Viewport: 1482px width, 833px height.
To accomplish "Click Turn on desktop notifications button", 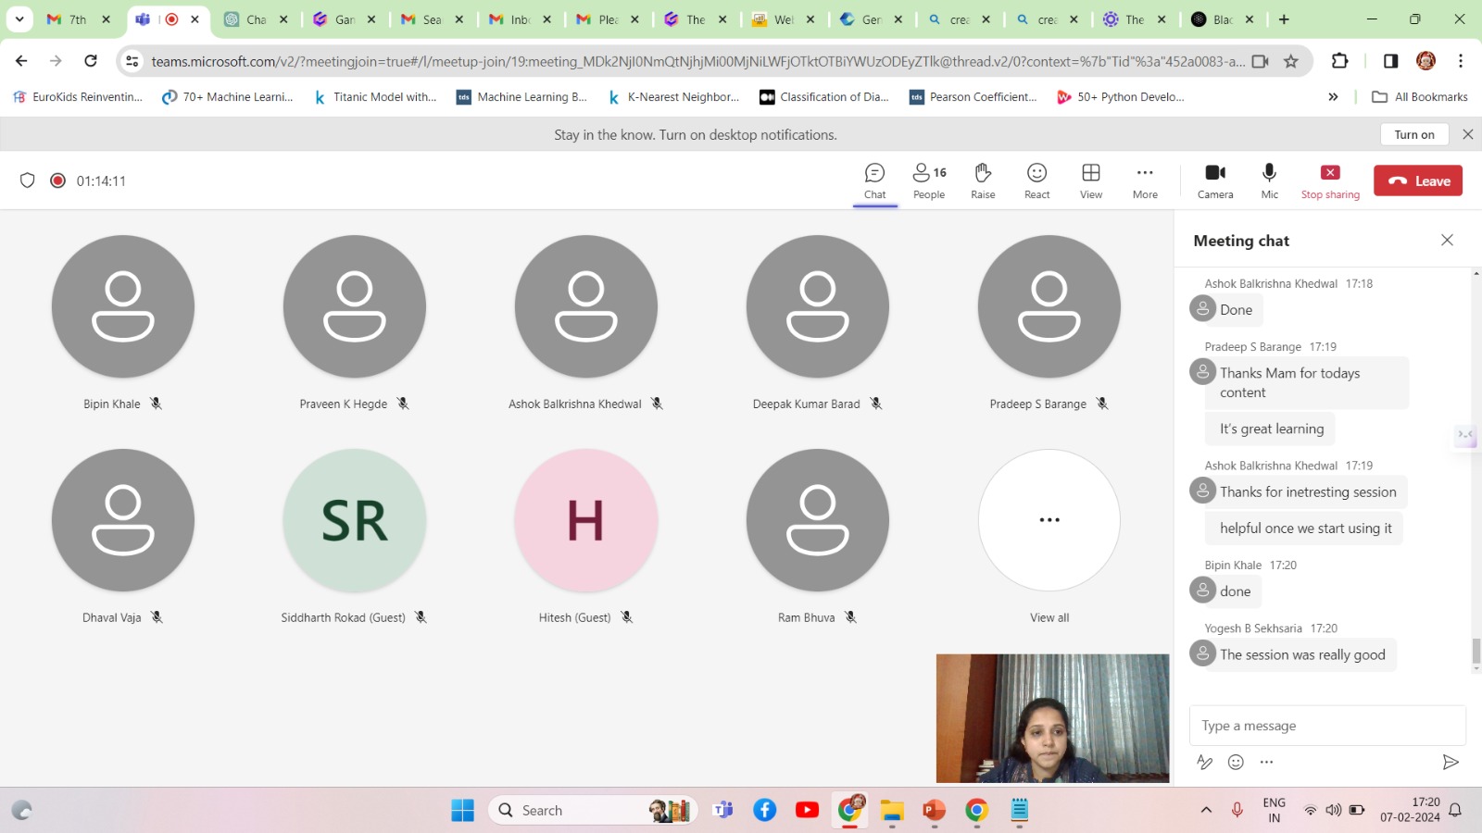I will (1413, 135).
